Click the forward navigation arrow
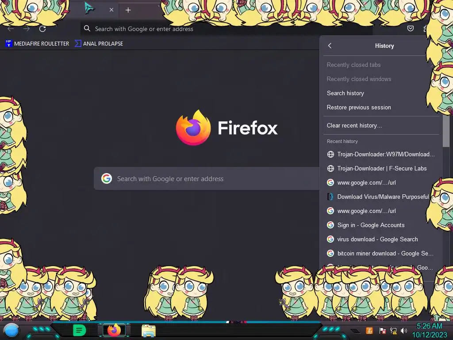This screenshot has height=340, width=453. click(x=27, y=29)
